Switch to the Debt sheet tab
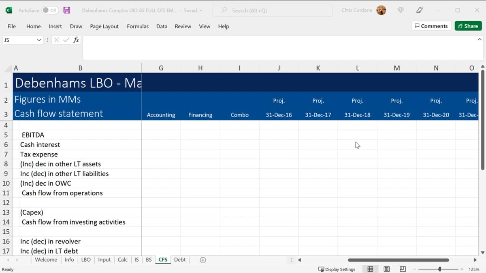The image size is (486, 273). click(x=180, y=260)
